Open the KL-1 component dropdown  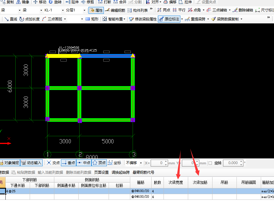[x=63, y=10]
